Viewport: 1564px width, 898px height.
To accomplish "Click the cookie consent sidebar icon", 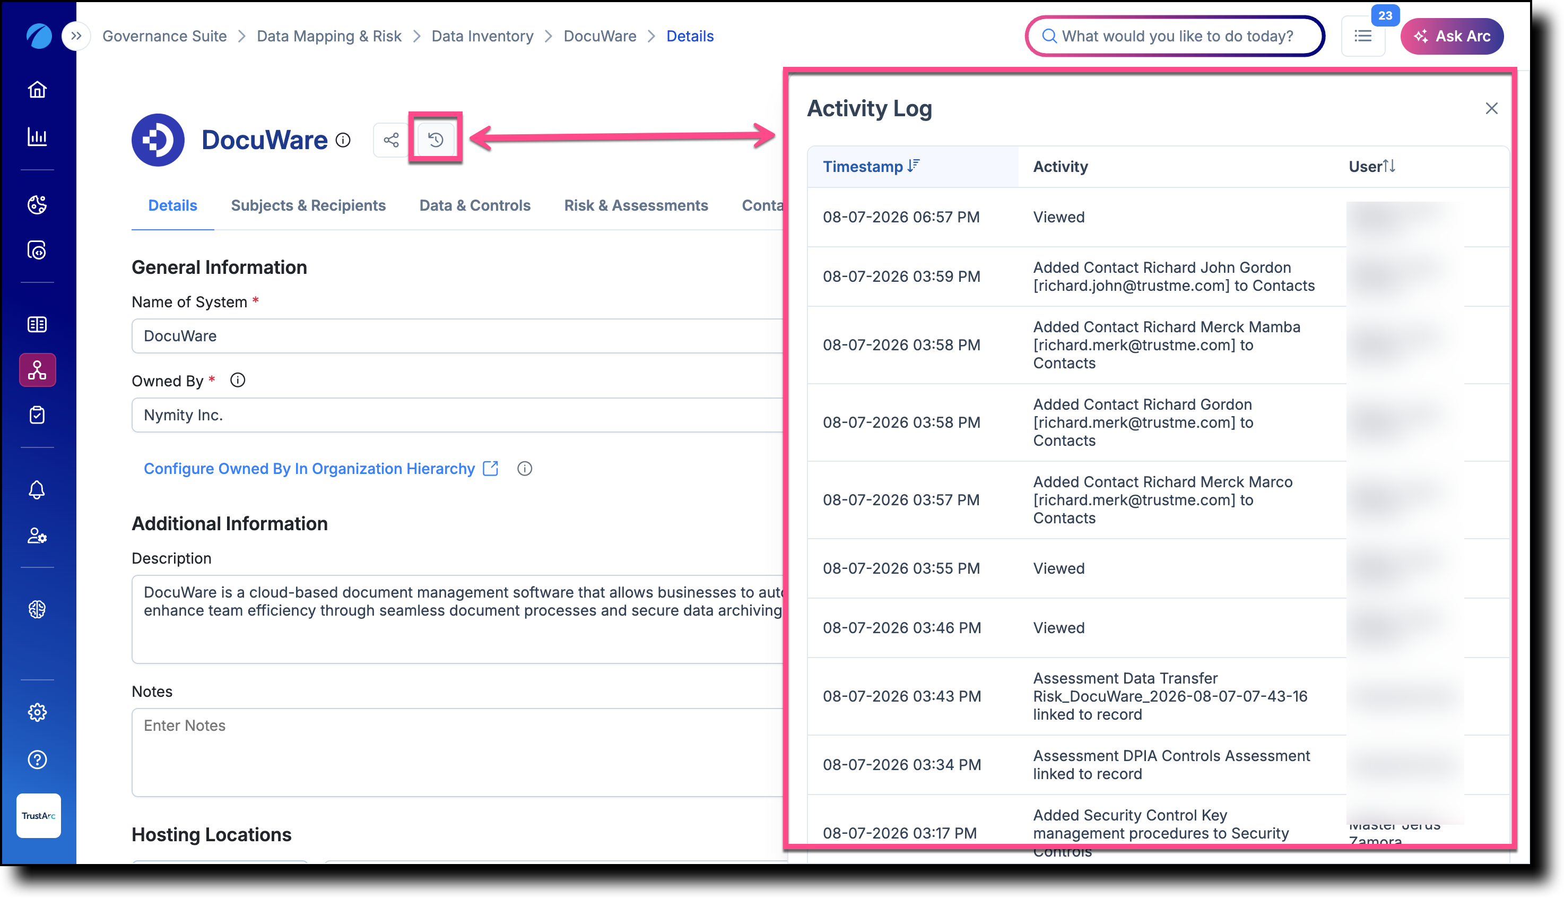I will click(x=37, y=204).
